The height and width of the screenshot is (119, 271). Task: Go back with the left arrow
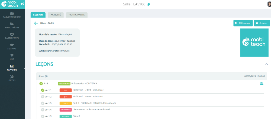click(36, 23)
